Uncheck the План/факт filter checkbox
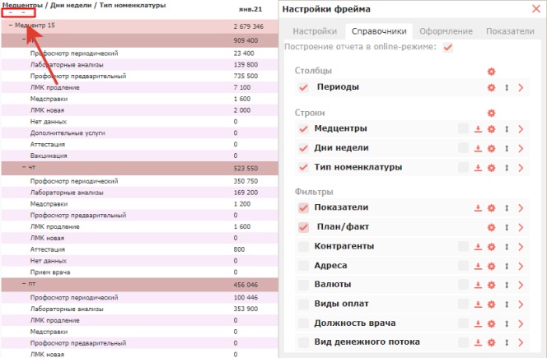 click(x=303, y=227)
